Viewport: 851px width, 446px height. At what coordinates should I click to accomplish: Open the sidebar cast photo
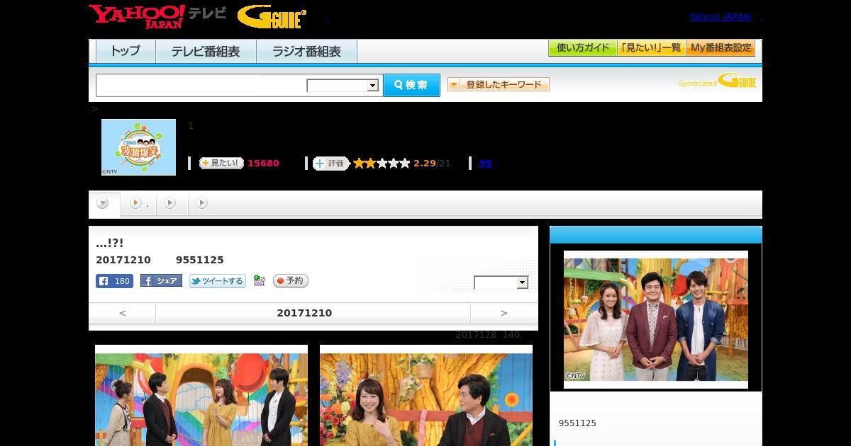click(656, 319)
